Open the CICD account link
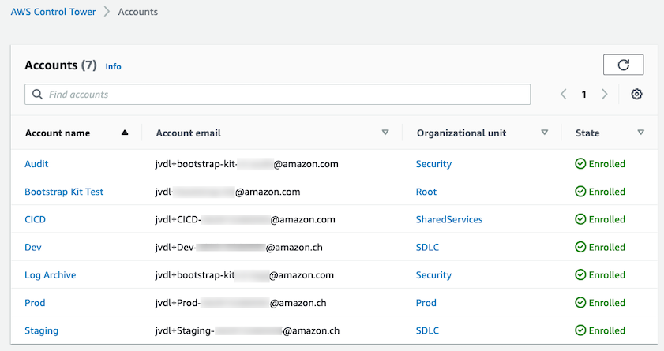Screen dimensions: 664x351 point(36,219)
